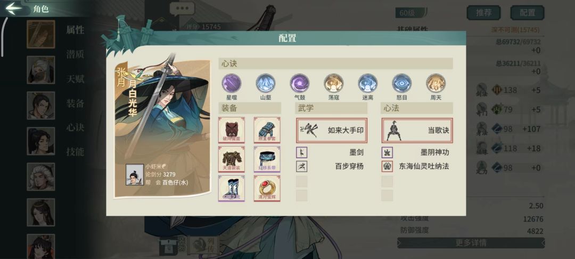This screenshot has width=575, height=259.
Task: Click the 推荐 button
Action: coord(483,13)
